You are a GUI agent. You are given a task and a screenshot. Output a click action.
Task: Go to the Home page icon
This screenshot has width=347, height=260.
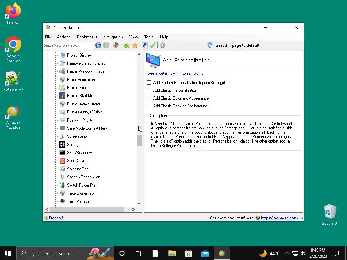pos(116,45)
